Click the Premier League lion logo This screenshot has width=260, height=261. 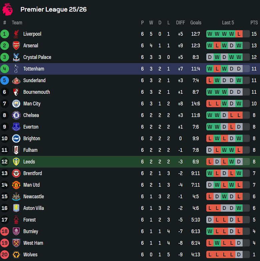pyautogui.click(x=7, y=9)
